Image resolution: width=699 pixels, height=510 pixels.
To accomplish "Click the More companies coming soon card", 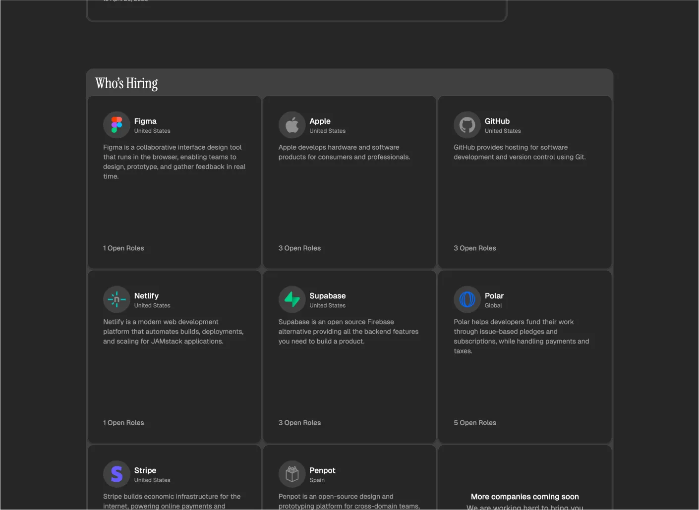I will [525, 478].
